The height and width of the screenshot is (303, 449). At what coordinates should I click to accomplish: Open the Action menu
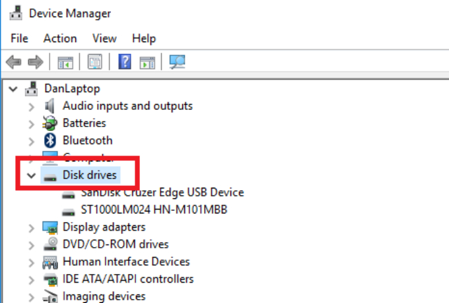pyautogui.click(x=60, y=38)
